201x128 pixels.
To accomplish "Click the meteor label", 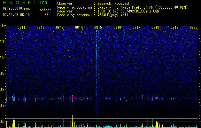I will [x=45, y=10].
